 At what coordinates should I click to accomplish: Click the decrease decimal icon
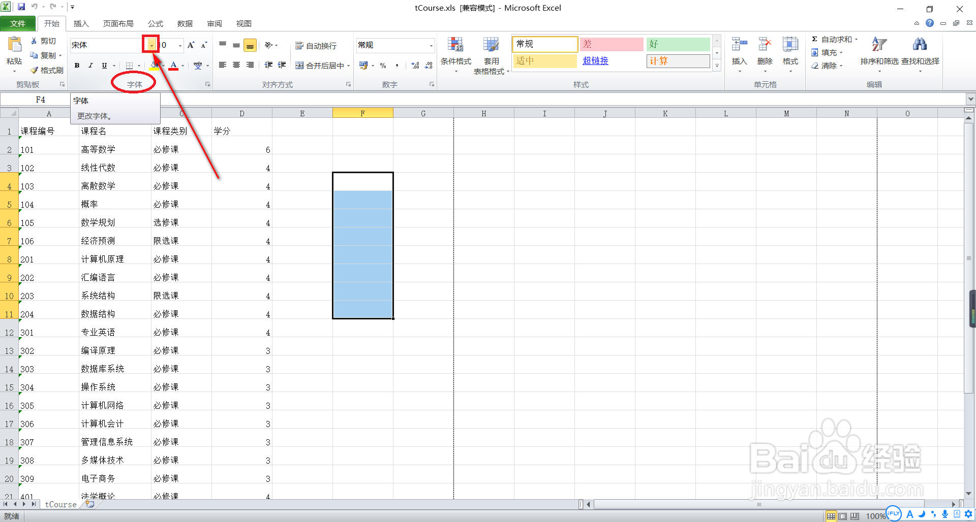tap(429, 66)
